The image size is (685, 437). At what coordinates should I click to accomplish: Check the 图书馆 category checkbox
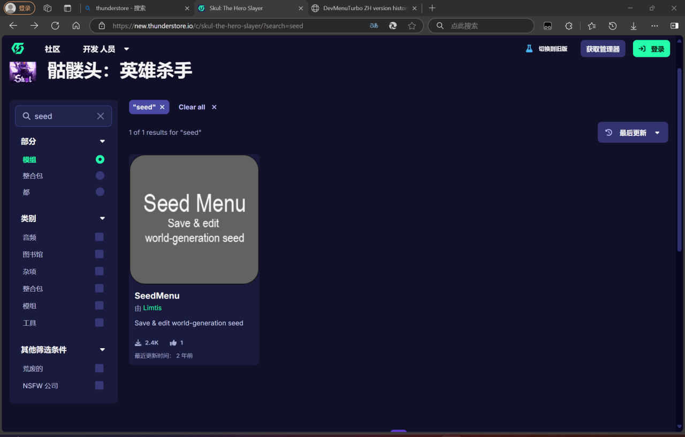99,254
